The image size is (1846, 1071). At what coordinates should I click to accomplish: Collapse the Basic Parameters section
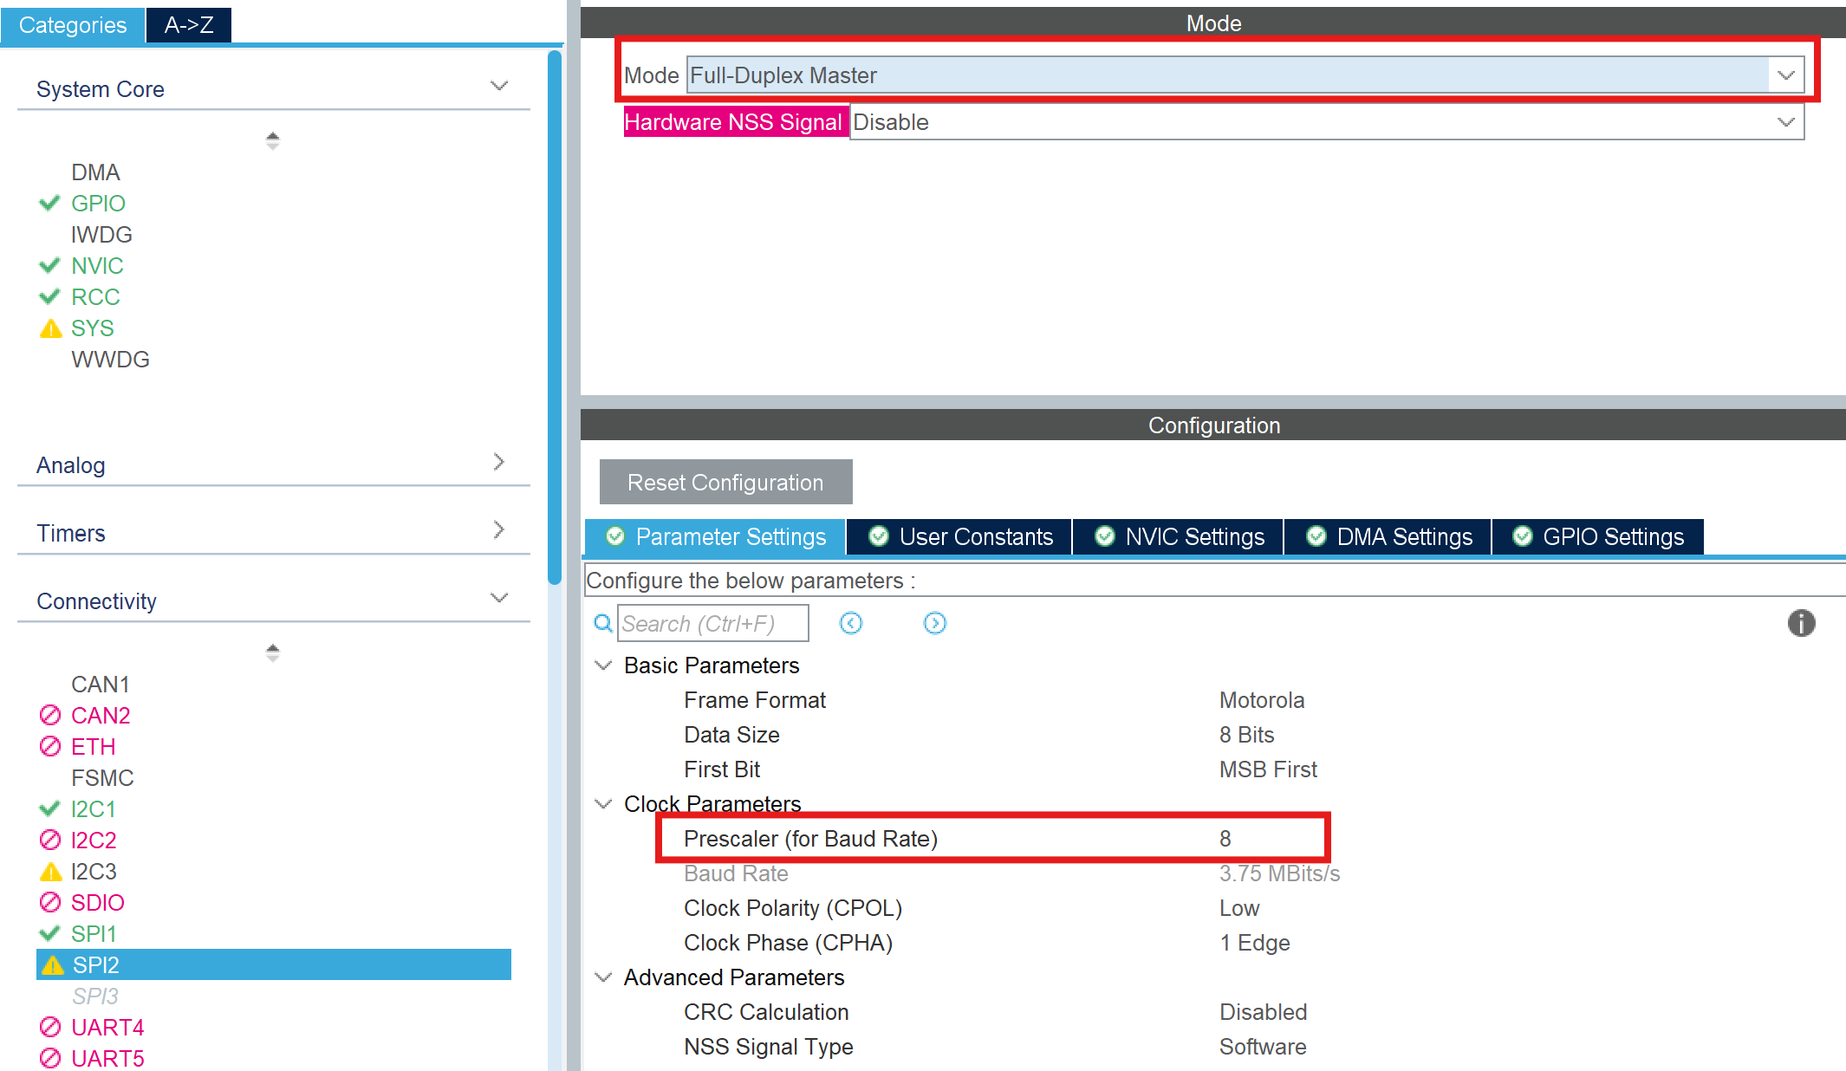(603, 665)
